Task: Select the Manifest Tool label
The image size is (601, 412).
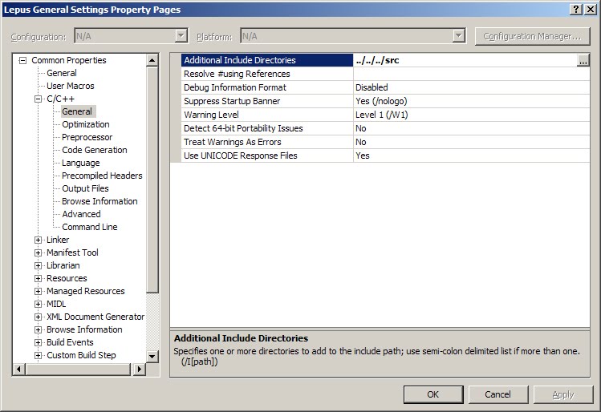Action: click(72, 252)
